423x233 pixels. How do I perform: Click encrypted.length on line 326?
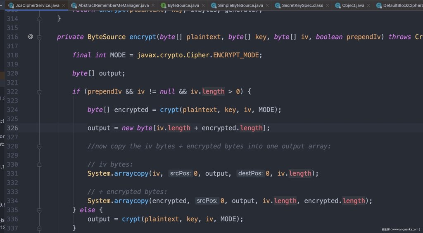pyautogui.click(x=232, y=128)
